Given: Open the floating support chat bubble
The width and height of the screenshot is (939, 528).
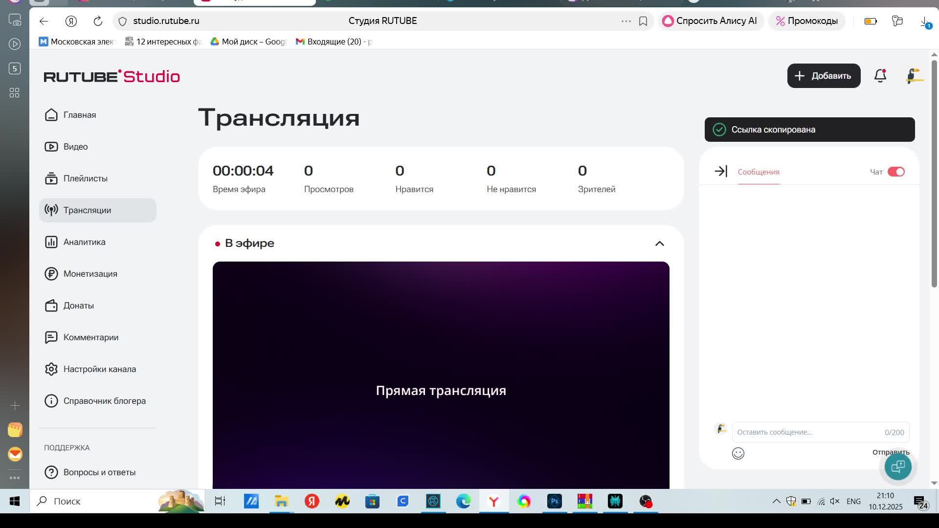Looking at the screenshot, I should click(x=898, y=466).
